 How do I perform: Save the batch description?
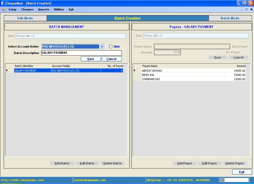point(91,59)
